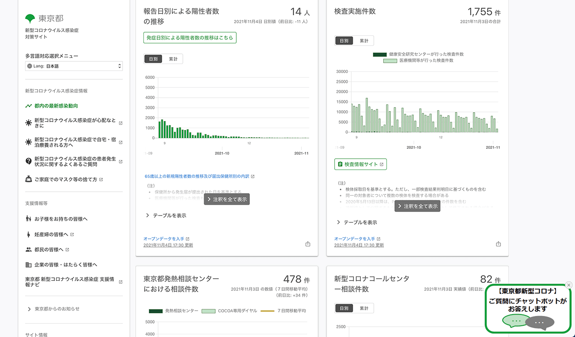This screenshot has height=337, width=575.
Task: Open the 東京都新型コロナ chatbot banner
Action: (528, 309)
